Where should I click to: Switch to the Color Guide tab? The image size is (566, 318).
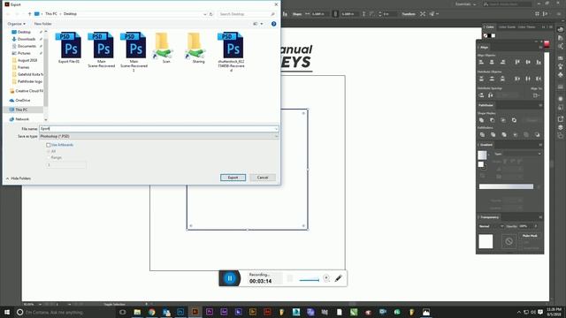click(x=507, y=27)
